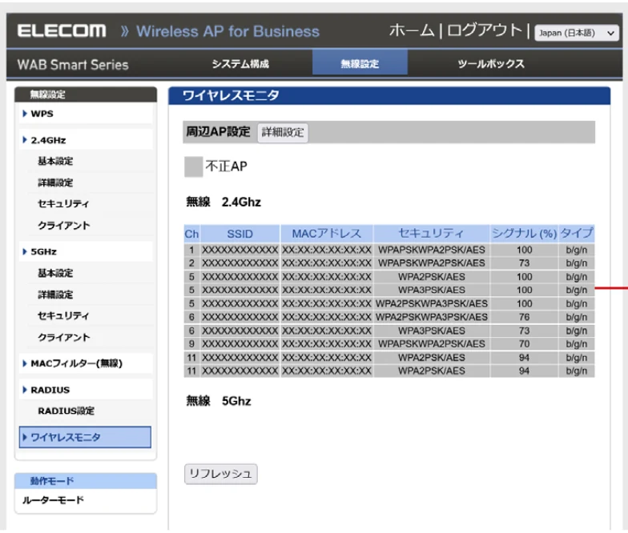Image resolution: width=628 pixels, height=533 pixels.
Task: Click the ルーターモード operating mode text
Action: pos(53,500)
